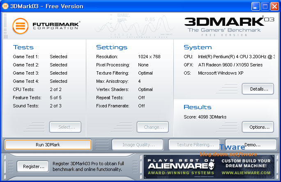Open the results Options dialog
281x182 pixels.
click(258, 127)
